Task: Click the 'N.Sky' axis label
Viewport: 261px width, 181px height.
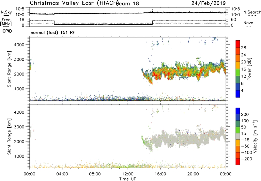Action: click(x=6, y=12)
